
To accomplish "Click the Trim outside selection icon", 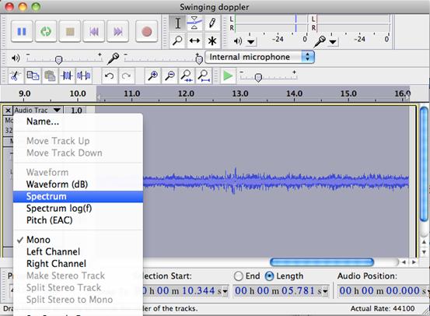I will (67, 75).
